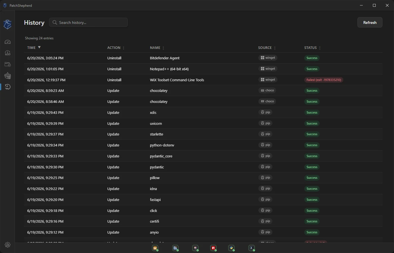
Task: Click pip source badge for certifi row
Action: pos(265,221)
